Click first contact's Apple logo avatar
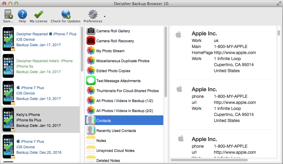This screenshot has height=164, width=283. click(178, 34)
